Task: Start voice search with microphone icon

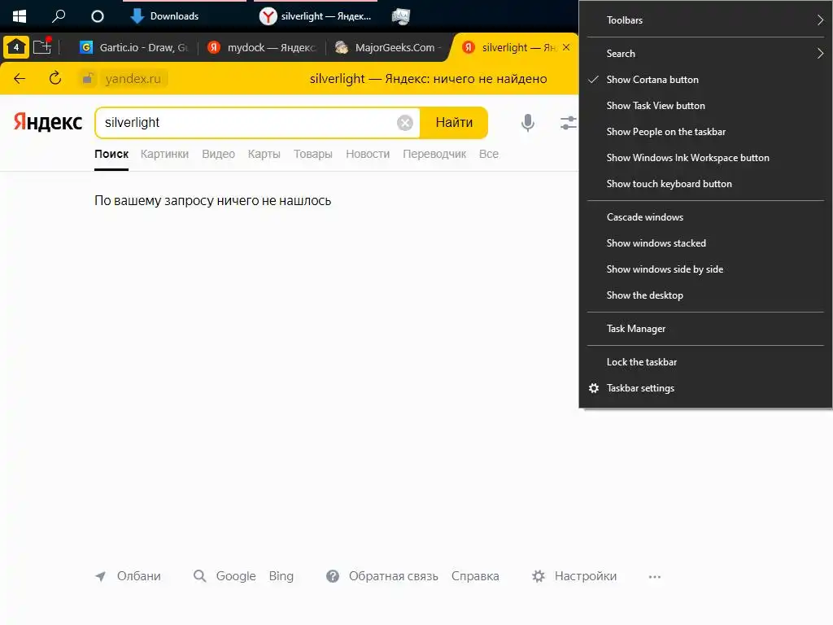Action: [x=527, y=123]
